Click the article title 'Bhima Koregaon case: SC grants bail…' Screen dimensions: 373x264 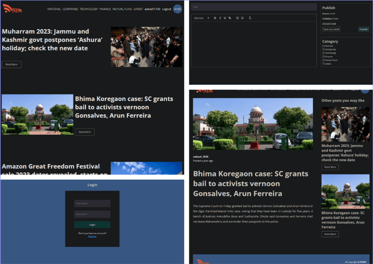tap(250, 184)
